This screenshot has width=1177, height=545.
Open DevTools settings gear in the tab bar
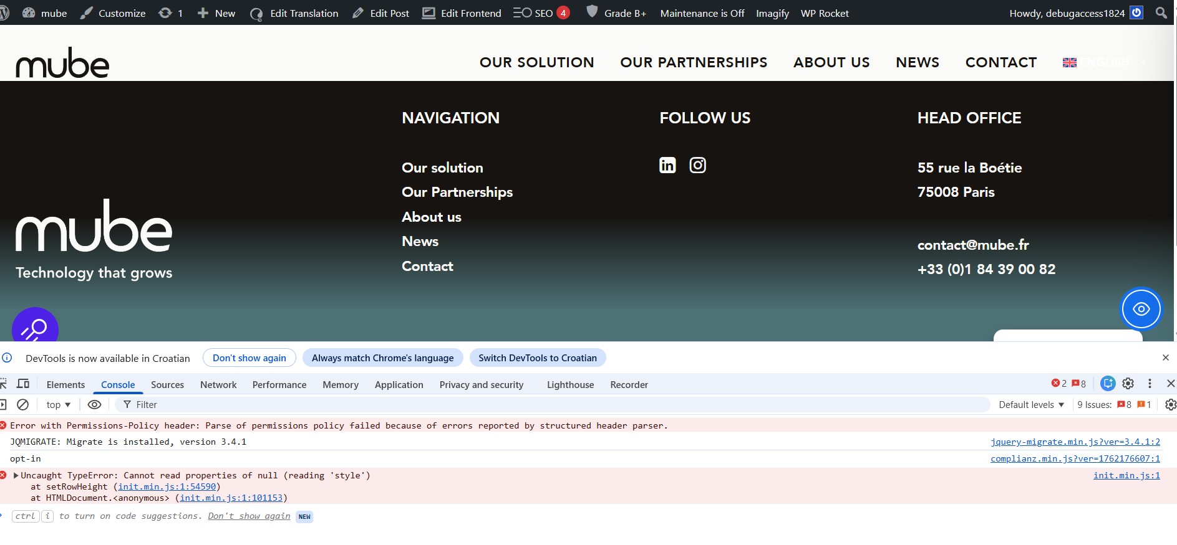(x=1128, y=384)
